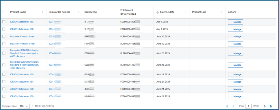Click the Sales order number column header
The image size is (279, 110).
[59, 12]
